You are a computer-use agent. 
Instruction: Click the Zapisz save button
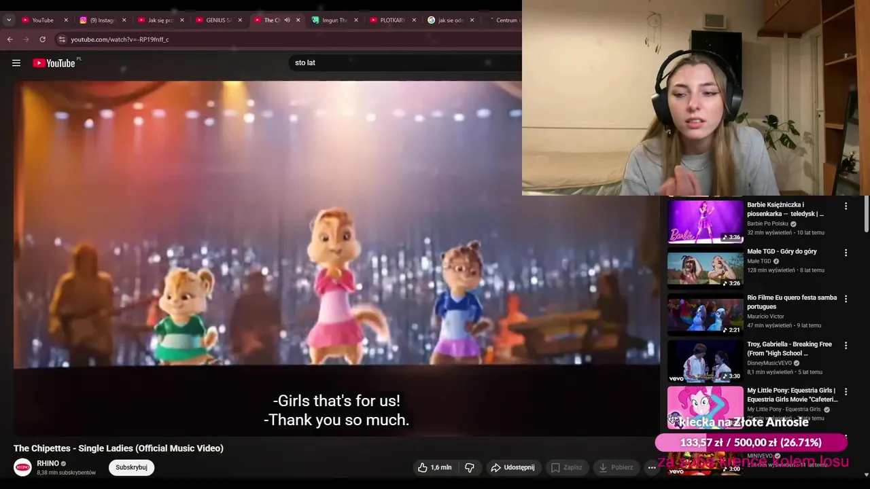(x=567, y=467)
